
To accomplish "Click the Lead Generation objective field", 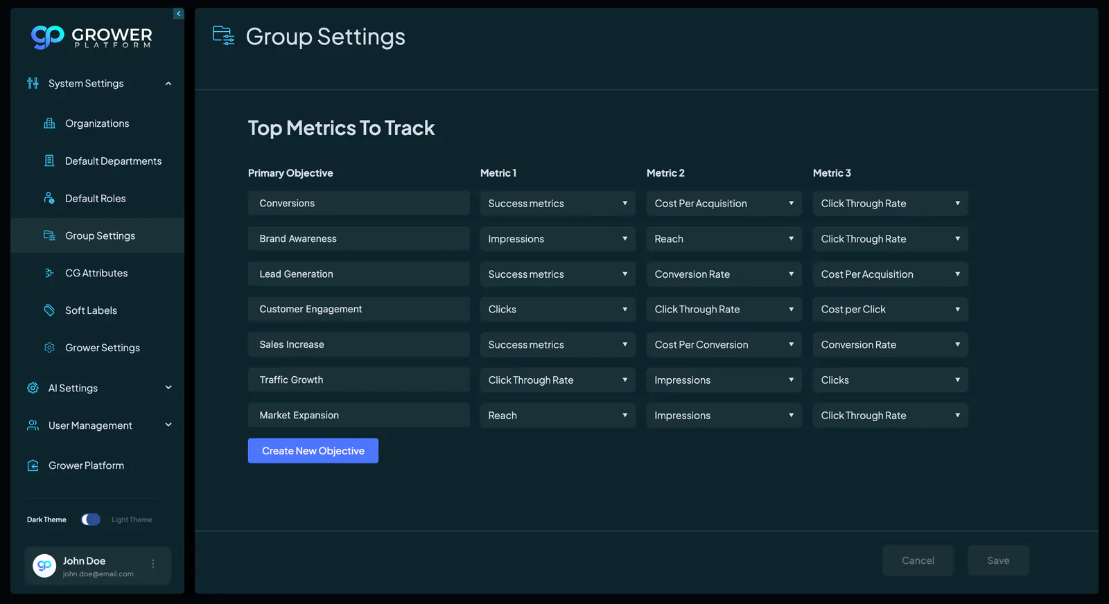I will point(359,274).
